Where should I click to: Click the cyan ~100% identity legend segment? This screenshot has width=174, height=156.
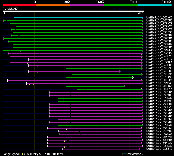point(154,5)
